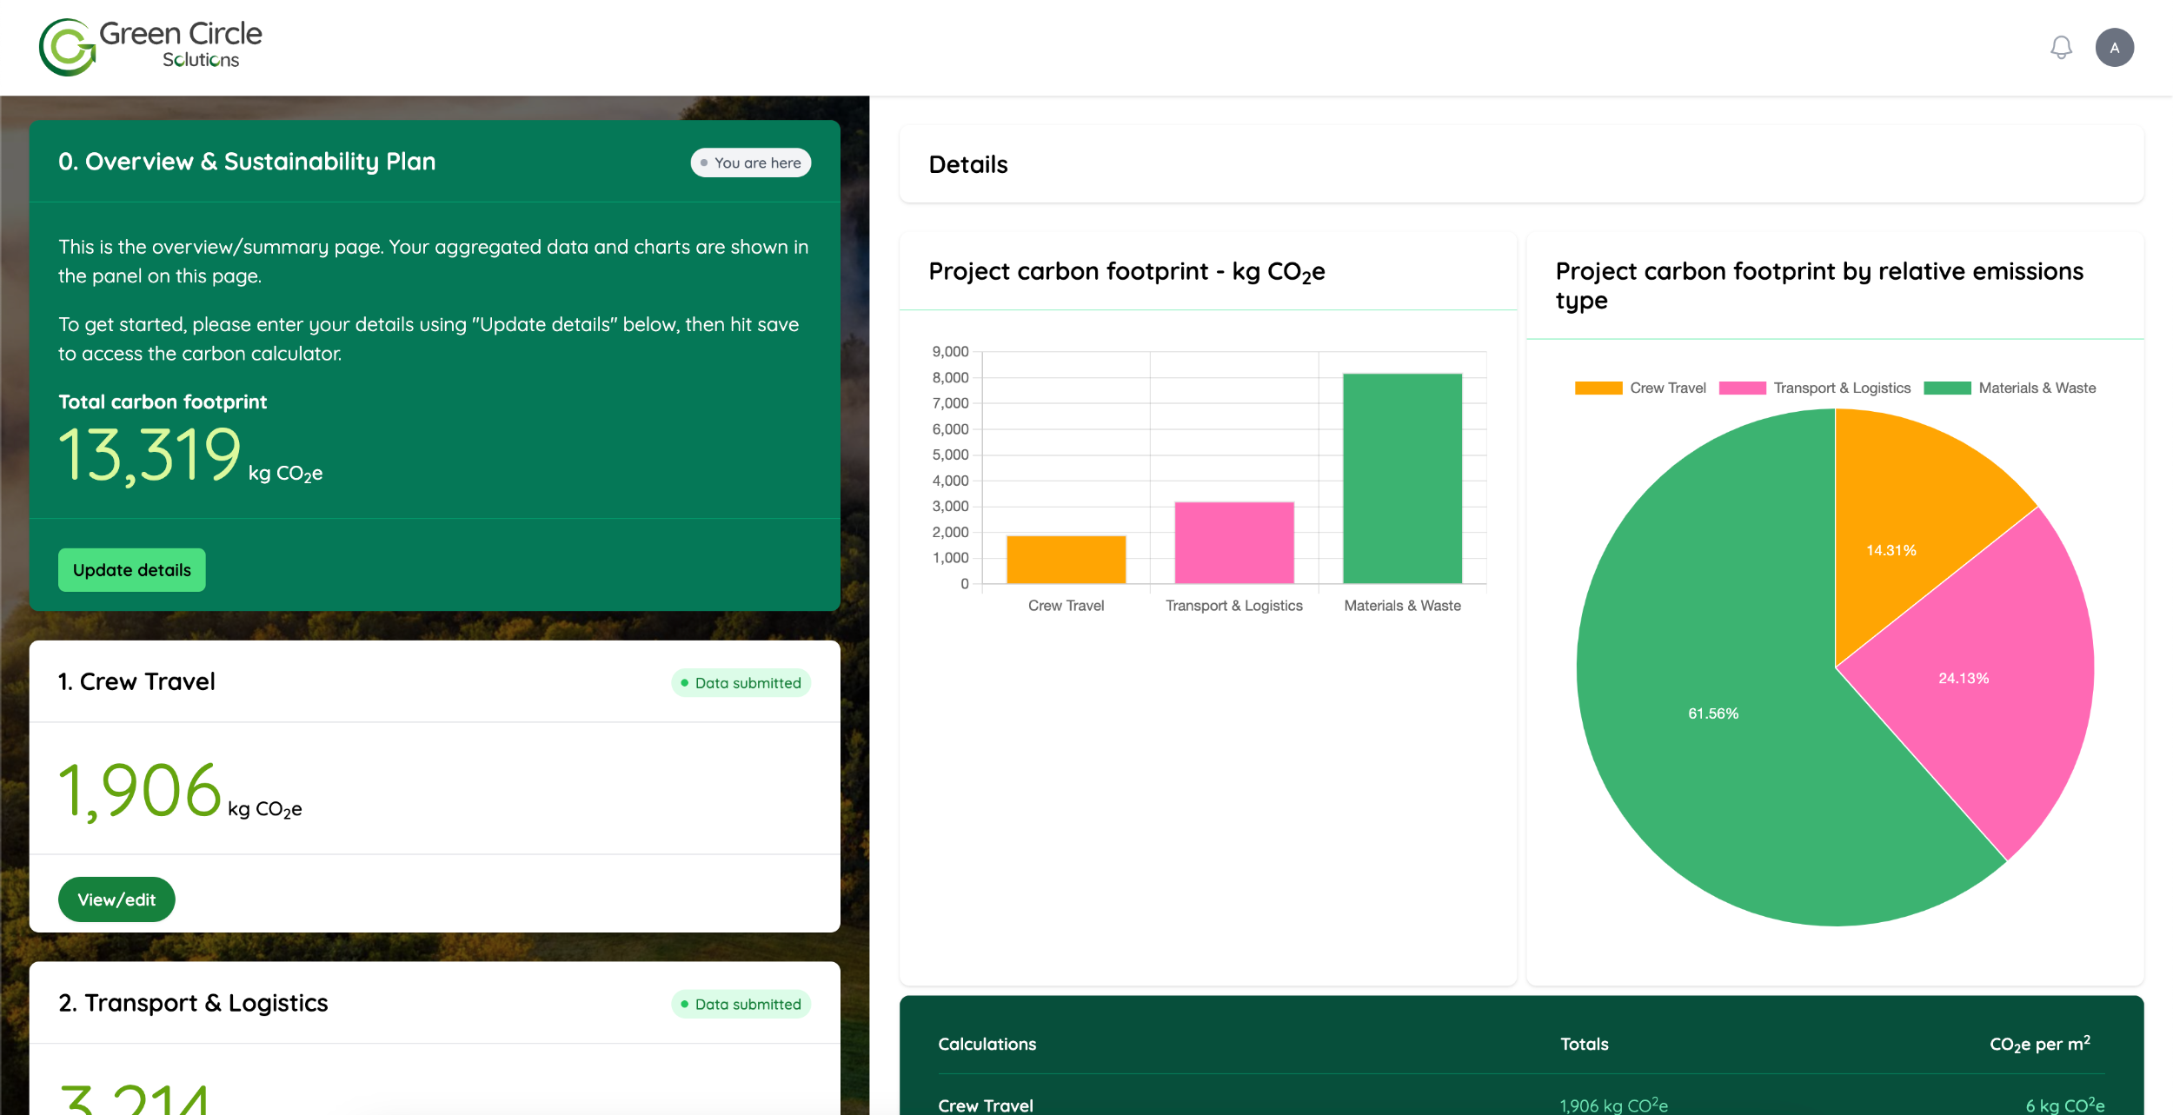Expand the Transport & Logistics section panel
The height and width of the screenshot is (1115, 2173).
tap(193, 1002)
